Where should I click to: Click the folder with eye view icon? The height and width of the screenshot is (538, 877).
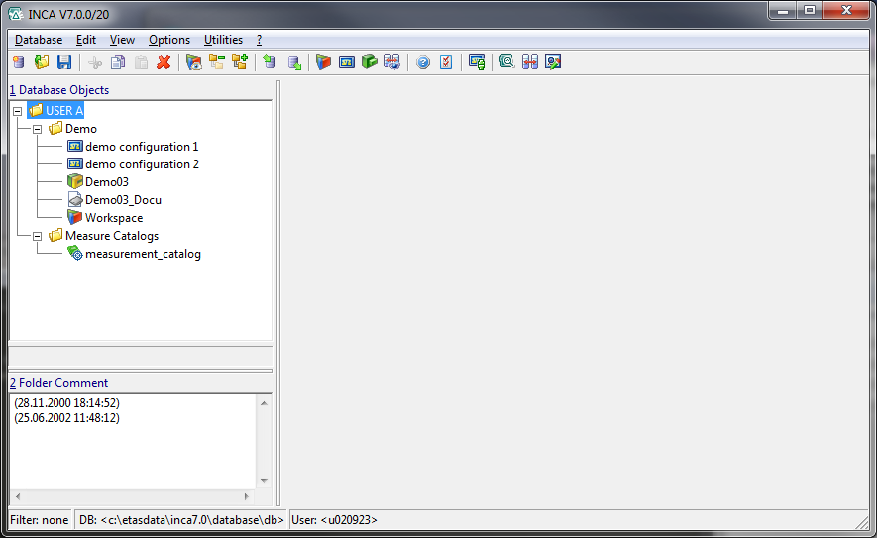pyautogui.click(x=194, y=62)
